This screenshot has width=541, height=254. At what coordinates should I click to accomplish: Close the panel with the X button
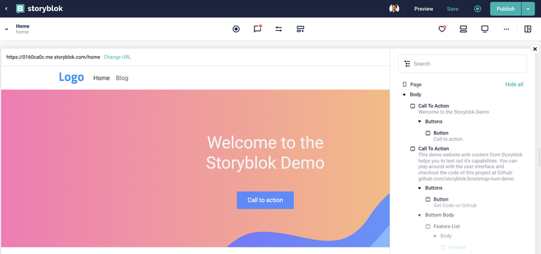click(x=535, y=49)
